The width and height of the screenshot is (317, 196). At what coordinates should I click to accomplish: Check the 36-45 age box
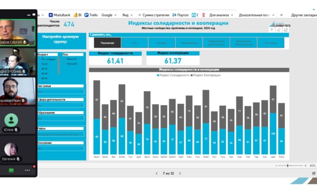[x=40, y=73]
